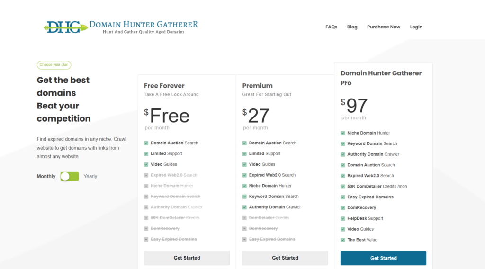Click Get Started under Free Forever
The width and height of the screenshot is (485, 269).
pos(187,258)
